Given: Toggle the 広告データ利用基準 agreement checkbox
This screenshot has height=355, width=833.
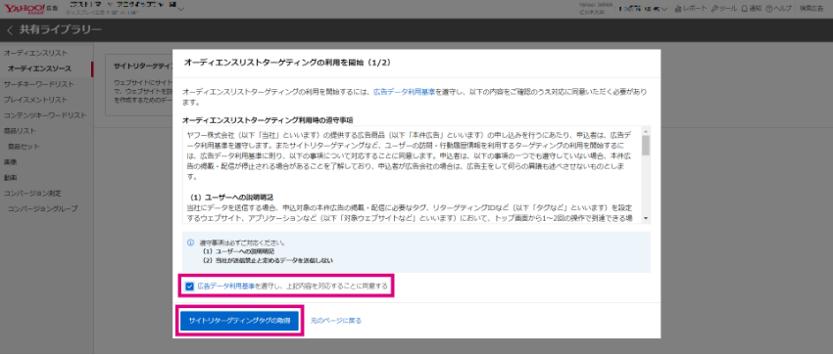Looking at the screenshot, I should pos(190,287).
